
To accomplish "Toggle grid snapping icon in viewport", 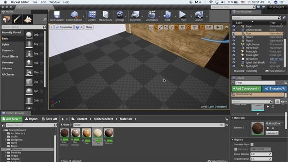I will click(176, 27).
